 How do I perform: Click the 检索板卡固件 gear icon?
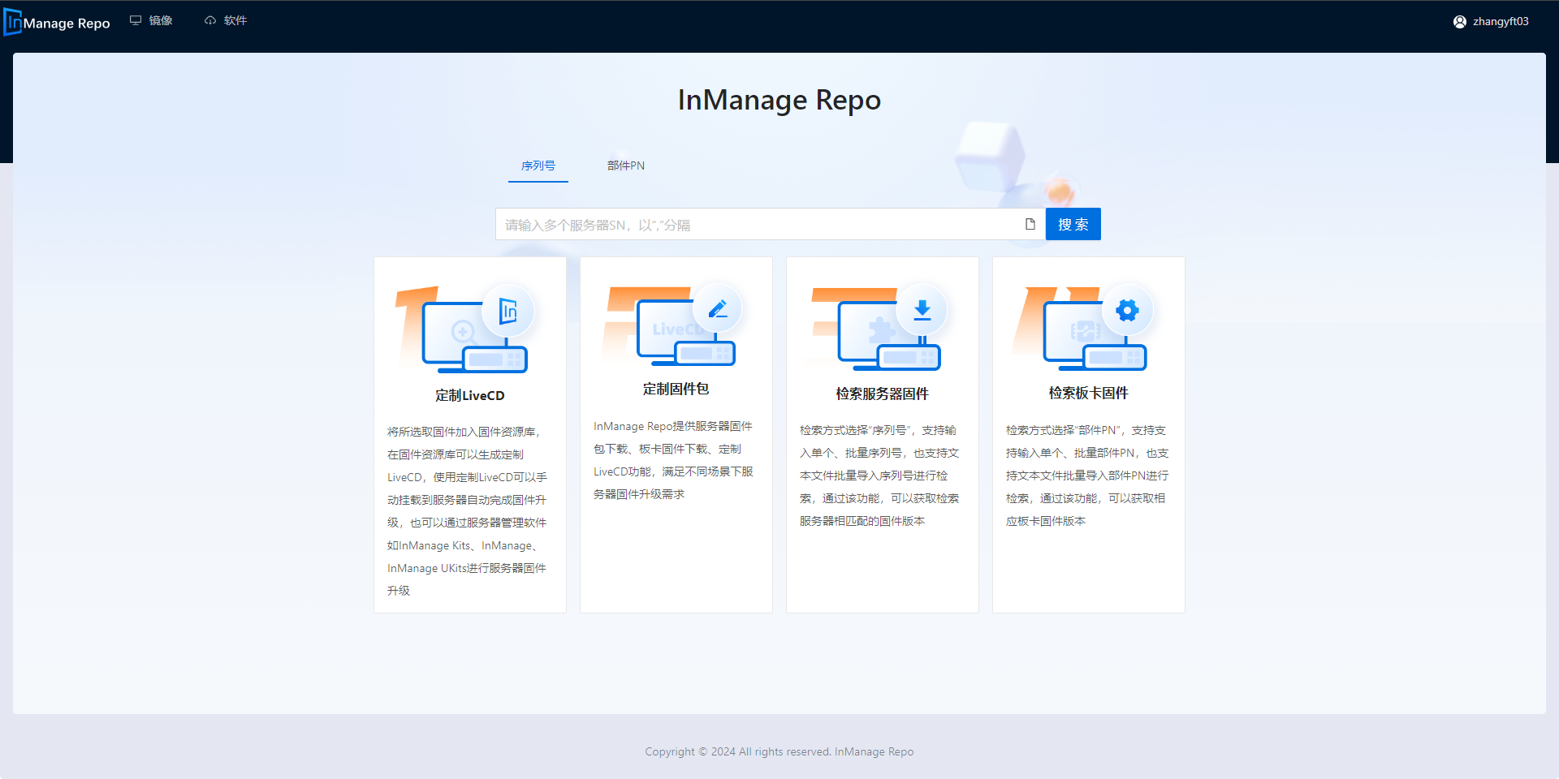(x=1127, y=310)
